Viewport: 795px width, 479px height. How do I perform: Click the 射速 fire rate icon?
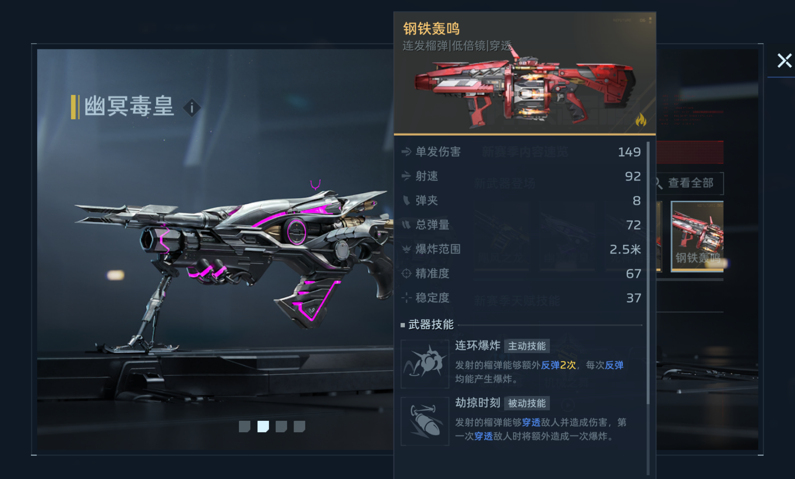coord(406,176)
